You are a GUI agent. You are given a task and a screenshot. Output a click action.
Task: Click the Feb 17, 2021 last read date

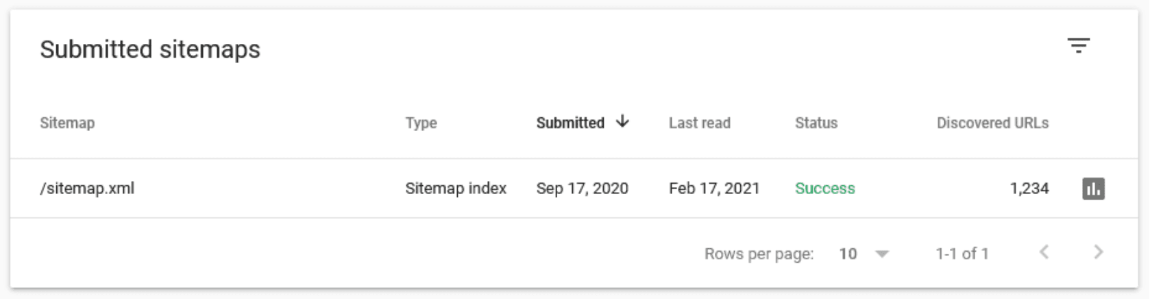point(714,189)
